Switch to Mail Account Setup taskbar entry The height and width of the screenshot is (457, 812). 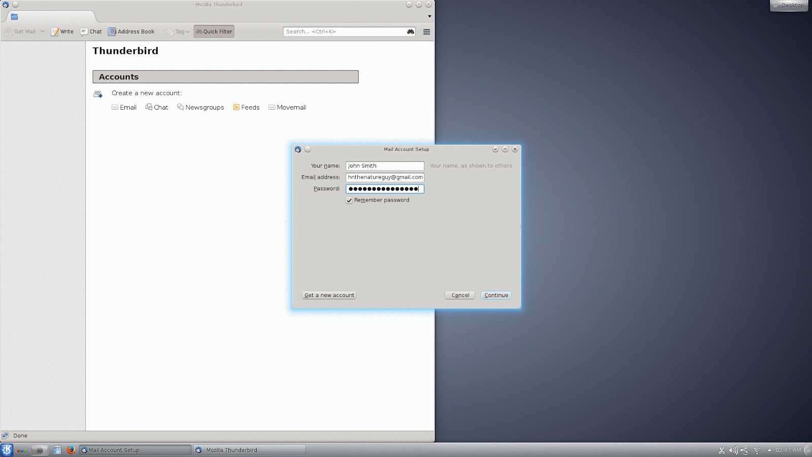point(136,450)
